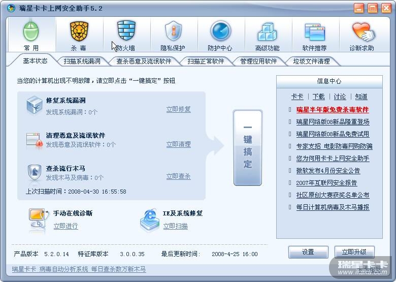Click the product version 5.2.0.14 text
Viewport: 396px width, 282px height.
56,254
